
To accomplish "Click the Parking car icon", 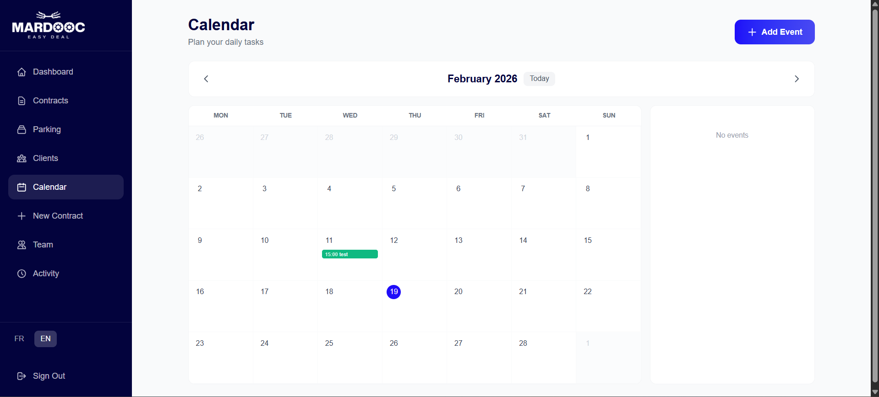I will (22, 129).
